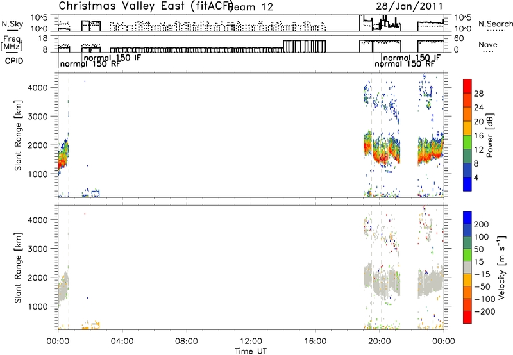Click "normal 150 IF" label near 20:00
Screen dimensions: 513x355
tap(412, 58)
